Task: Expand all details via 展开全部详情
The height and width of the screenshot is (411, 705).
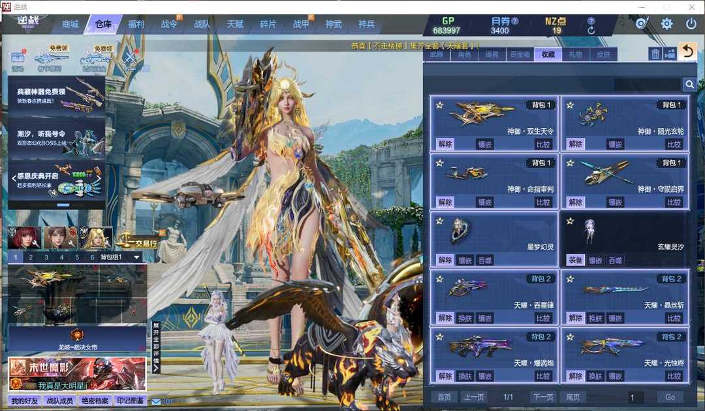Action: [x=156, y=346]
